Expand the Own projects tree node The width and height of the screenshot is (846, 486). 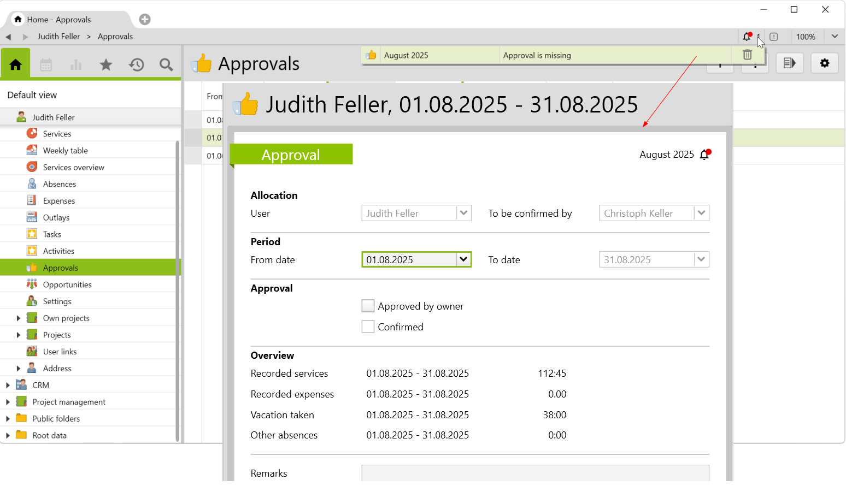[19, 318]
